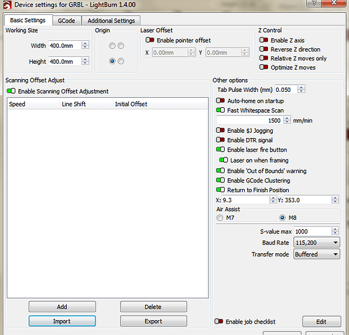
Task: Click the Delete button
Action: [x=154, y=307]
